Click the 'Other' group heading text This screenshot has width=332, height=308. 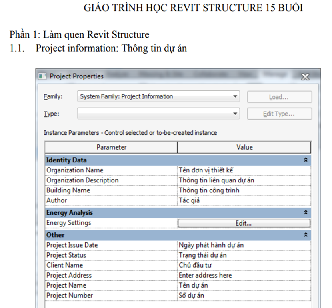55,235
